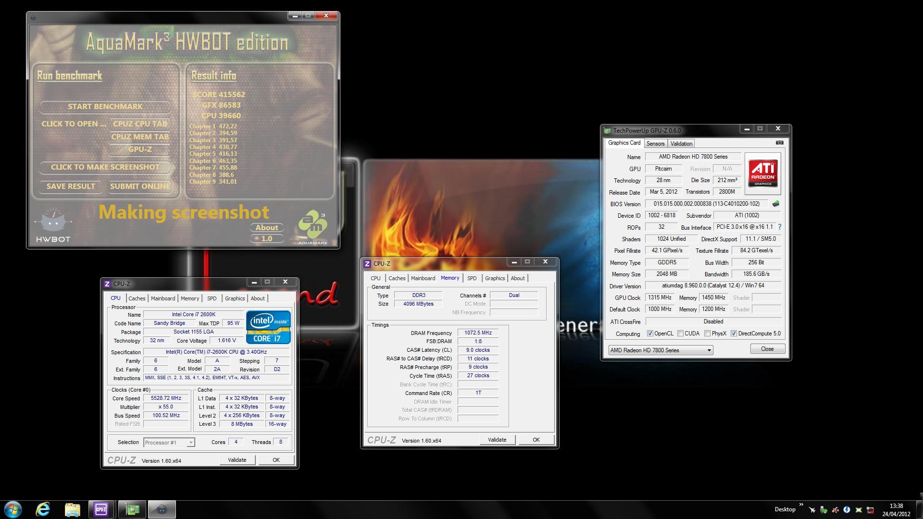Viewport: 923px width, 519px height.
Task: Select the Graphics Card tab in GPU-Z
Action: click(624, 143)
